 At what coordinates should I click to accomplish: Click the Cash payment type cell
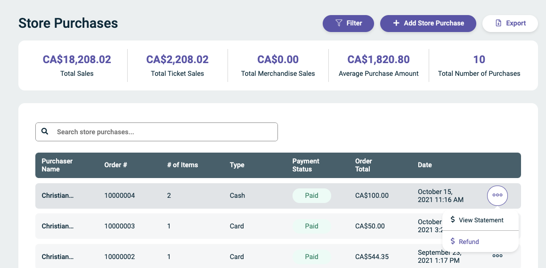click(237, 195)
